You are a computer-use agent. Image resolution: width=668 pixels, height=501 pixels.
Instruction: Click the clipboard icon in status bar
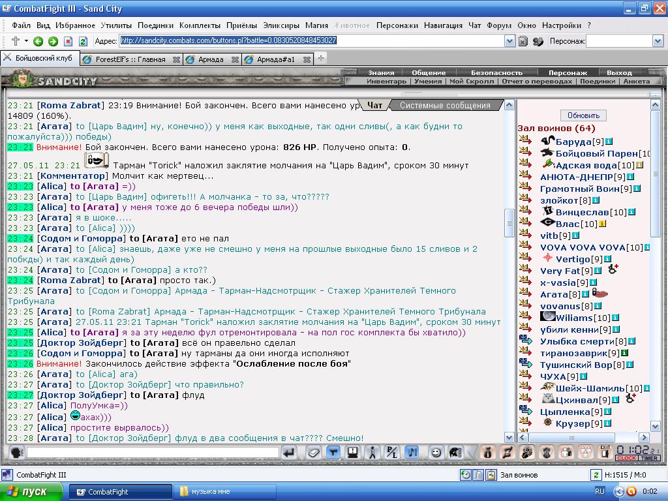pos(491,475)
